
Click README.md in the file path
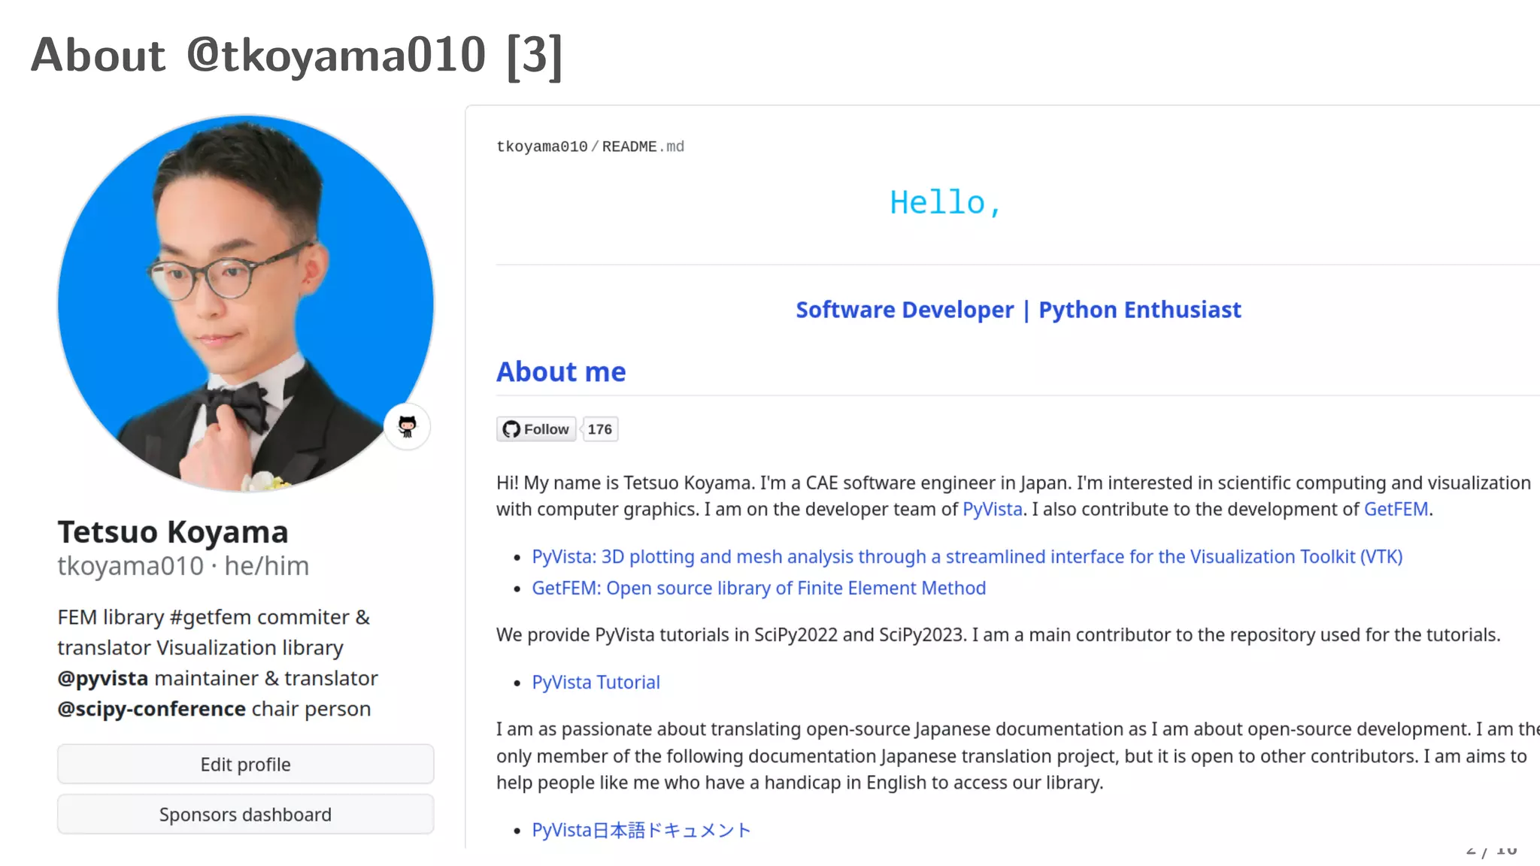[643, 147]
